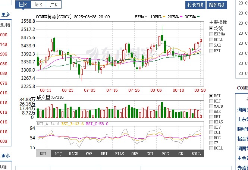Select CCI in the bottom indicator bar
248x170 pixels.
pos(150,153)
